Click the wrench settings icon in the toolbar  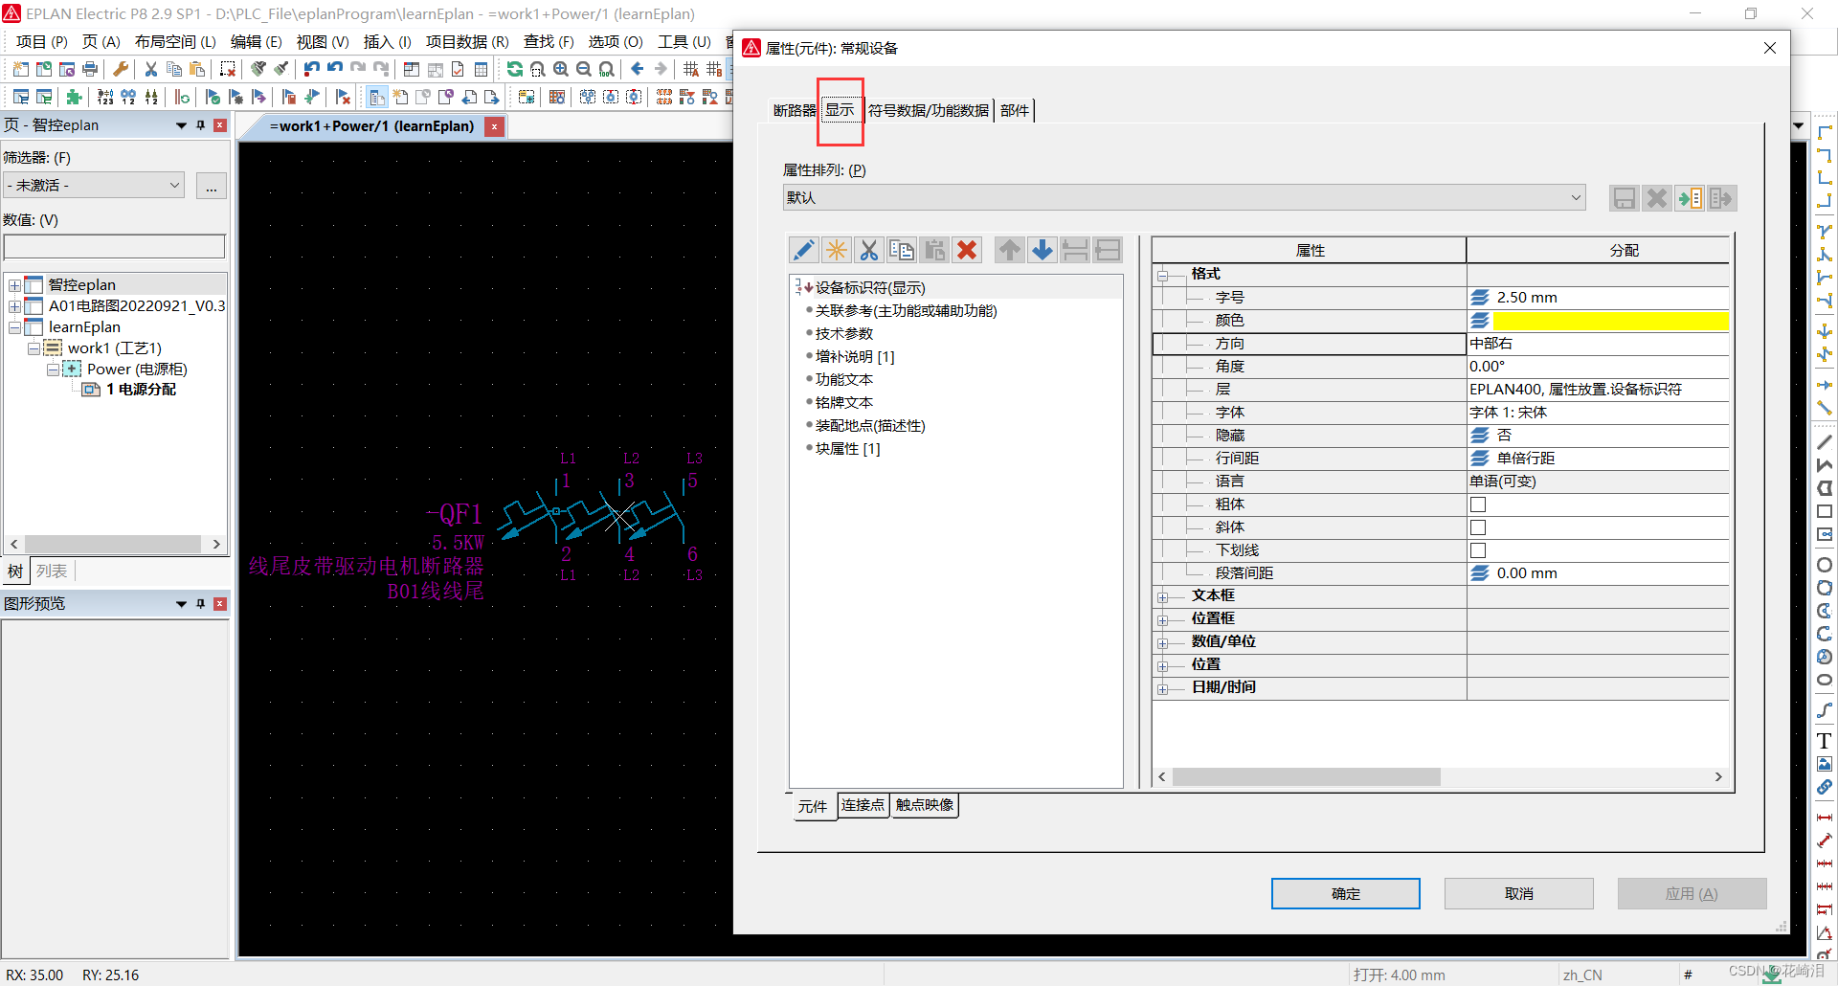(121, 69)
